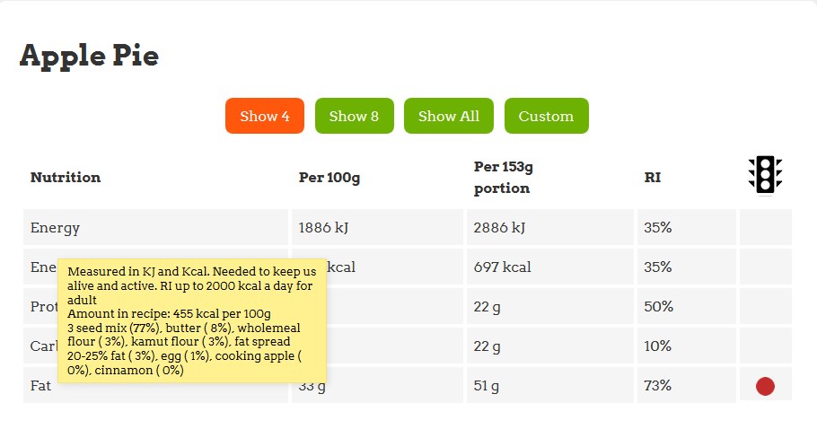Click the 697 kcal portion value
This screenshot has width=817, height=429.
pos(503,267)
